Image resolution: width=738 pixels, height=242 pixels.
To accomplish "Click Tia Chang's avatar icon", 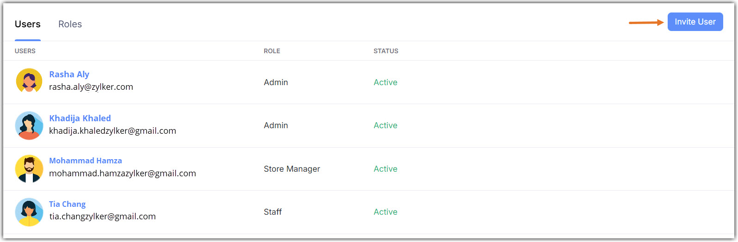I will 29,212.
